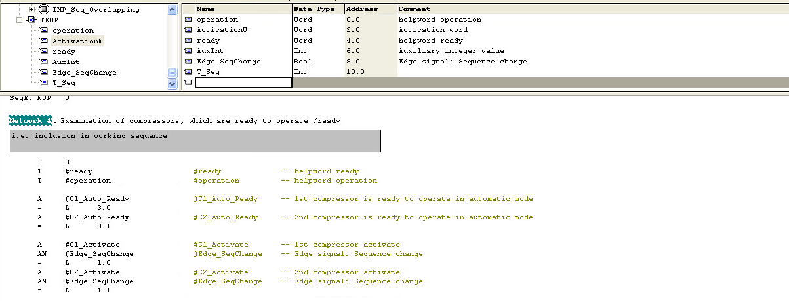Click the variable icon beside ActivationW in tree
Screen dimensions: 789x301
point(43,41)
